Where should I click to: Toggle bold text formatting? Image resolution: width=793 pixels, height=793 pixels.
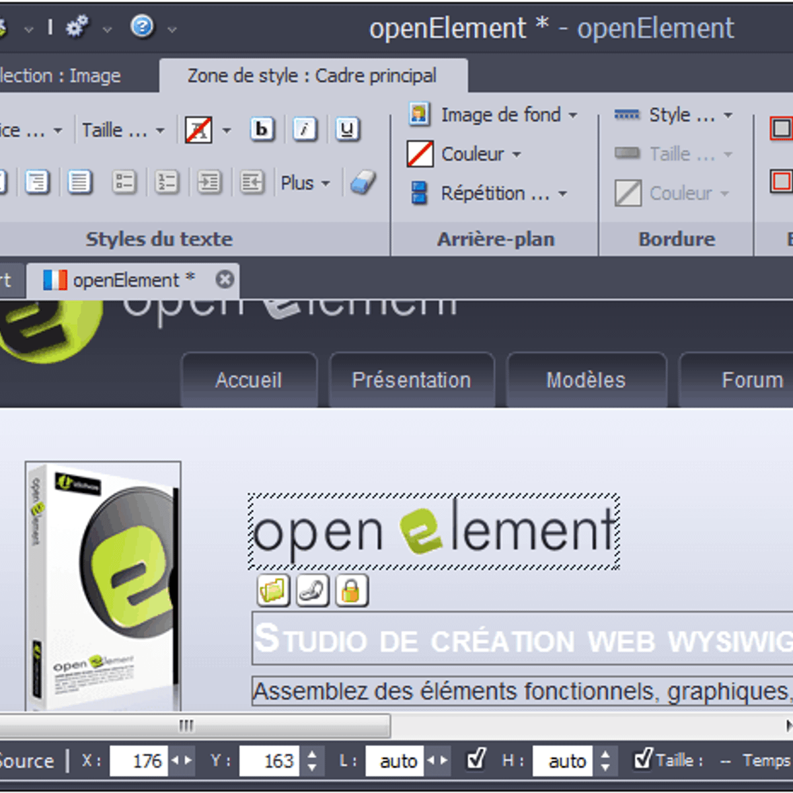(262, 129)
